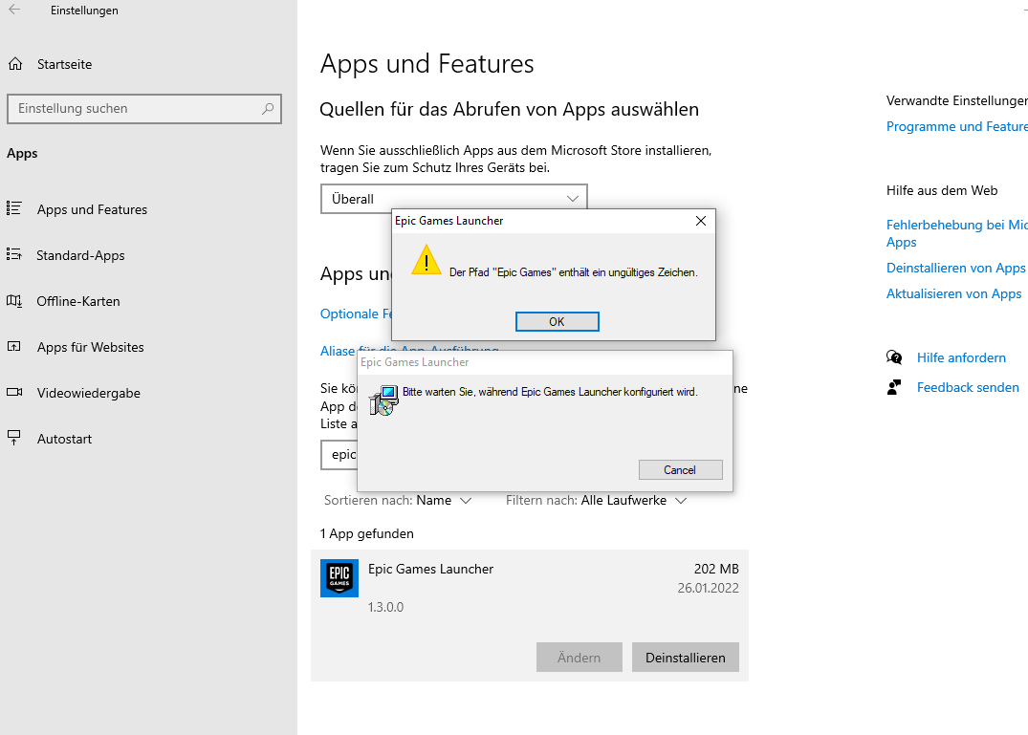Click the Feedback senden person icon
This screenshot has height=735, width=1028.
click(x=894, y=387)
